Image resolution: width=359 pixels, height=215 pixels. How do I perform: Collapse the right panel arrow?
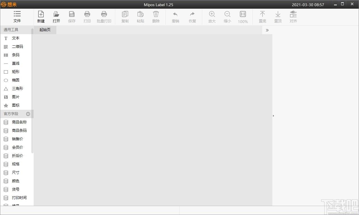tap(273, 116)
